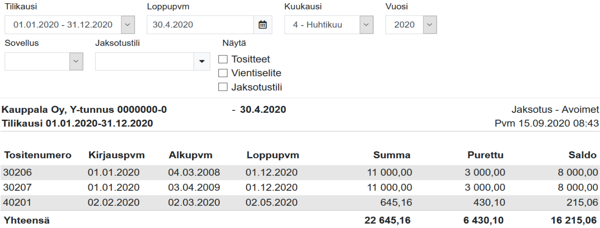This screenshot has width=600, height=228.
Task: Check the Jaksotustili option under Näytä
Action: pos(223,87)
